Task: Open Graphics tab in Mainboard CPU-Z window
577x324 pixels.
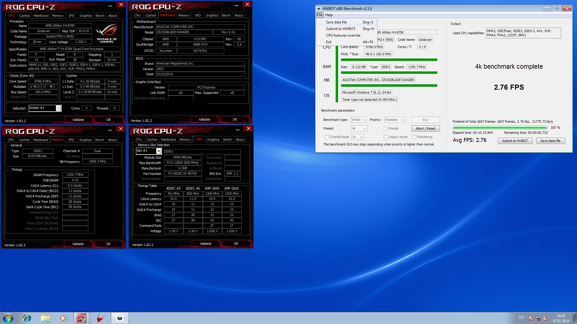Action: 212,15
